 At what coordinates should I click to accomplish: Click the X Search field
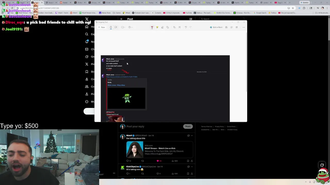[222, 19]
